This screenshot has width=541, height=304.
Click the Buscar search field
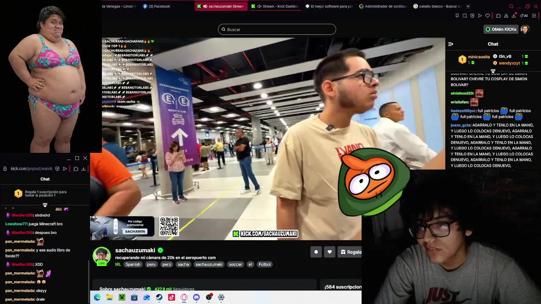click(277, 29)
